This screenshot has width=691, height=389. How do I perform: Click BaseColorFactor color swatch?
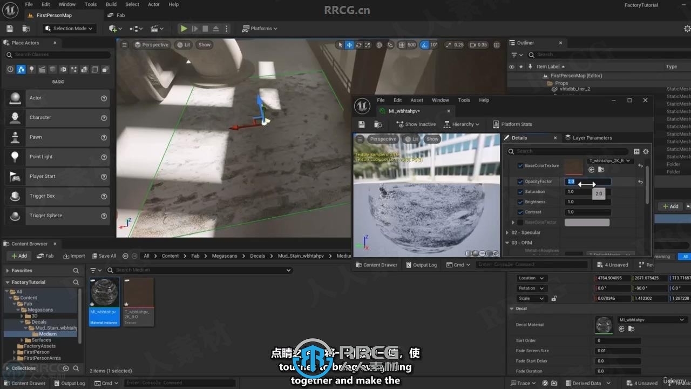tap(587, 223)
